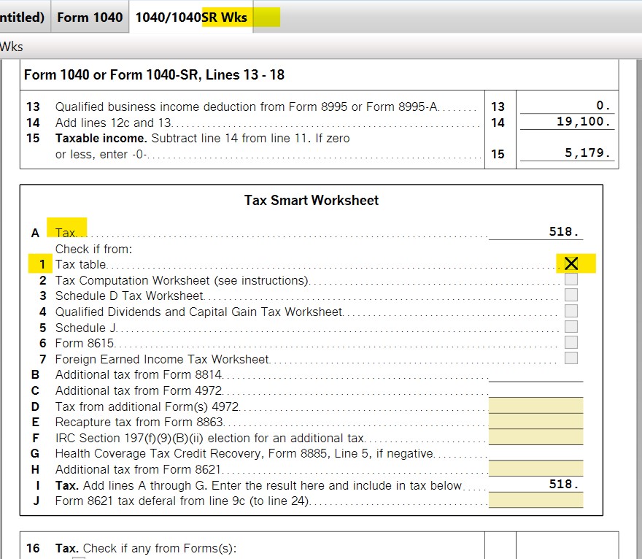This screenshot has height=559, width=642.
Task: Click the vertical scrollbar on the right edge
Action: [x=639, y=309]
